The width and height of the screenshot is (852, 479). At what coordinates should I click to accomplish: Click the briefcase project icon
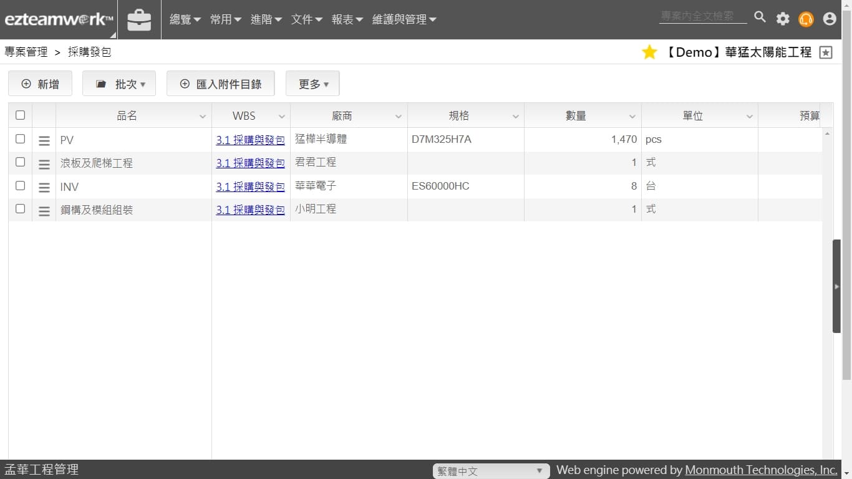pyautogui.click(x=139, y=20)
